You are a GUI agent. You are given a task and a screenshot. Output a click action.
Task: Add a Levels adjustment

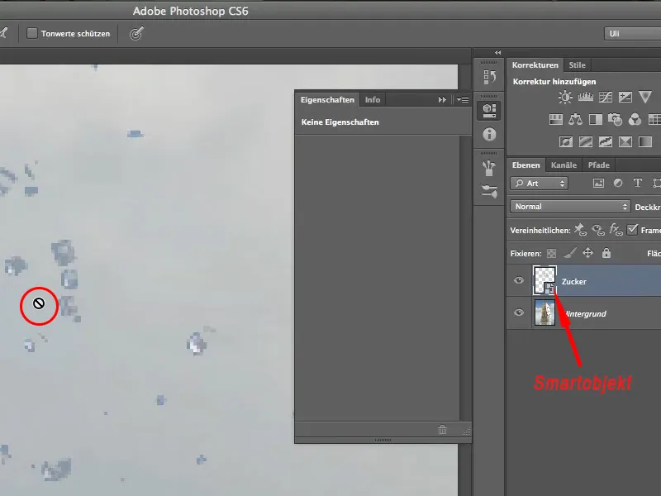(585, 98)
